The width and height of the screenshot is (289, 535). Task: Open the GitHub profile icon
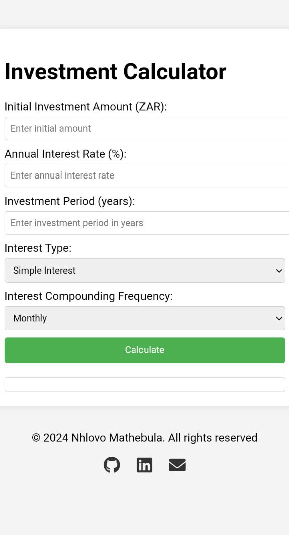[112, 465]
